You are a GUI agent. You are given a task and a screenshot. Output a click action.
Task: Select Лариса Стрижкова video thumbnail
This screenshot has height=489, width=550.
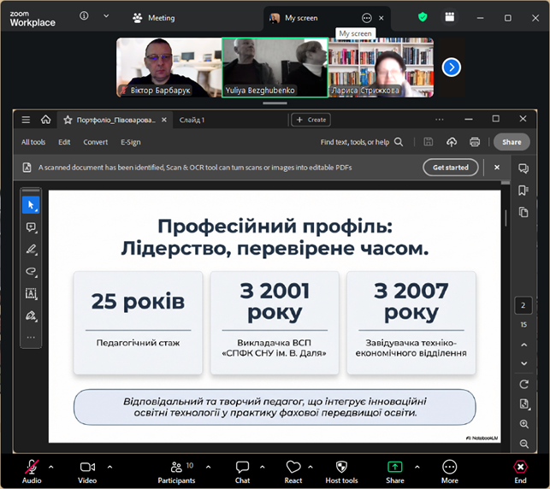(381, 68)
